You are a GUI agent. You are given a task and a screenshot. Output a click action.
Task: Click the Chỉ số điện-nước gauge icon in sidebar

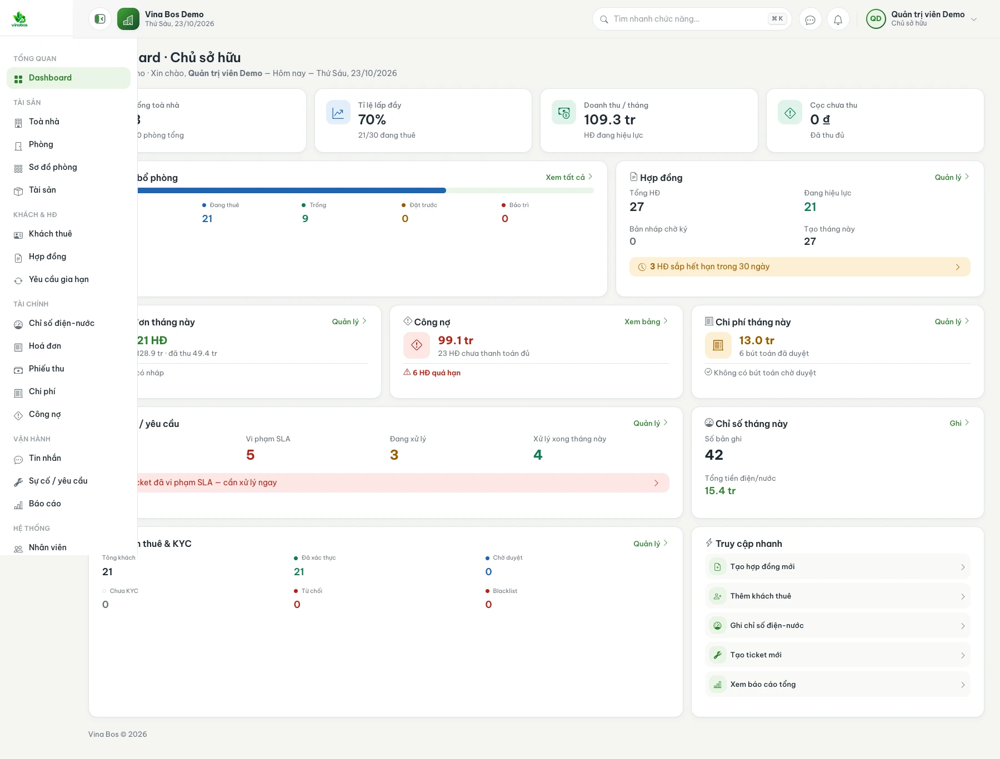(18, 324)
